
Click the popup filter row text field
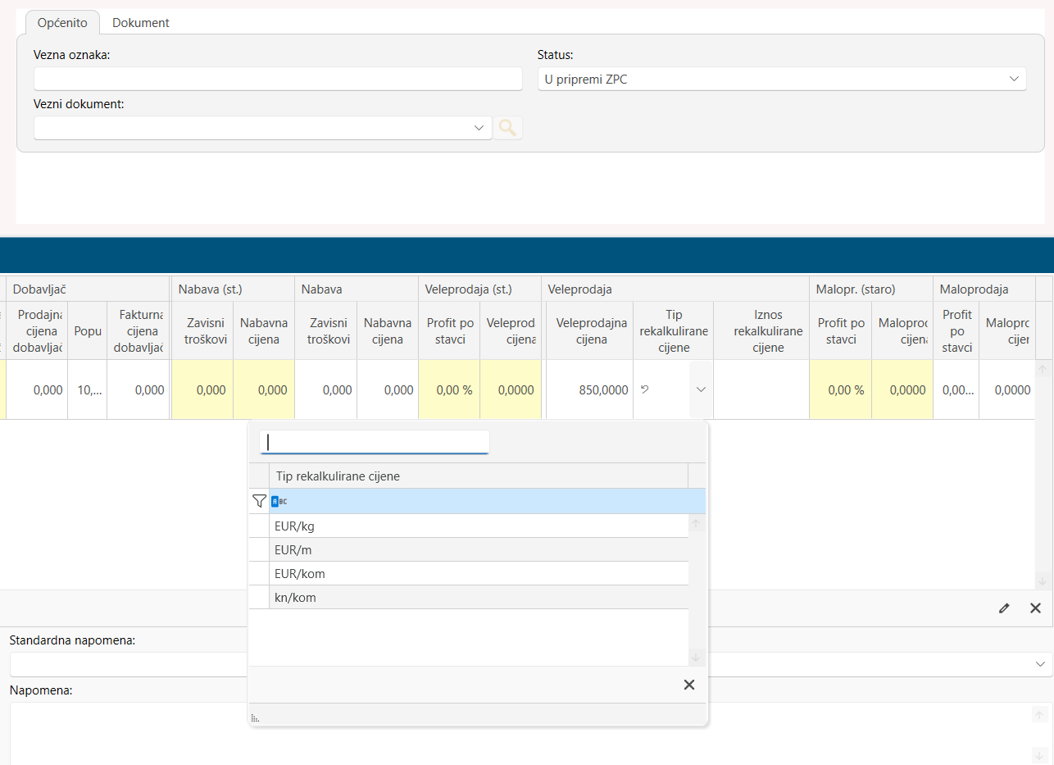pos(488,501)
